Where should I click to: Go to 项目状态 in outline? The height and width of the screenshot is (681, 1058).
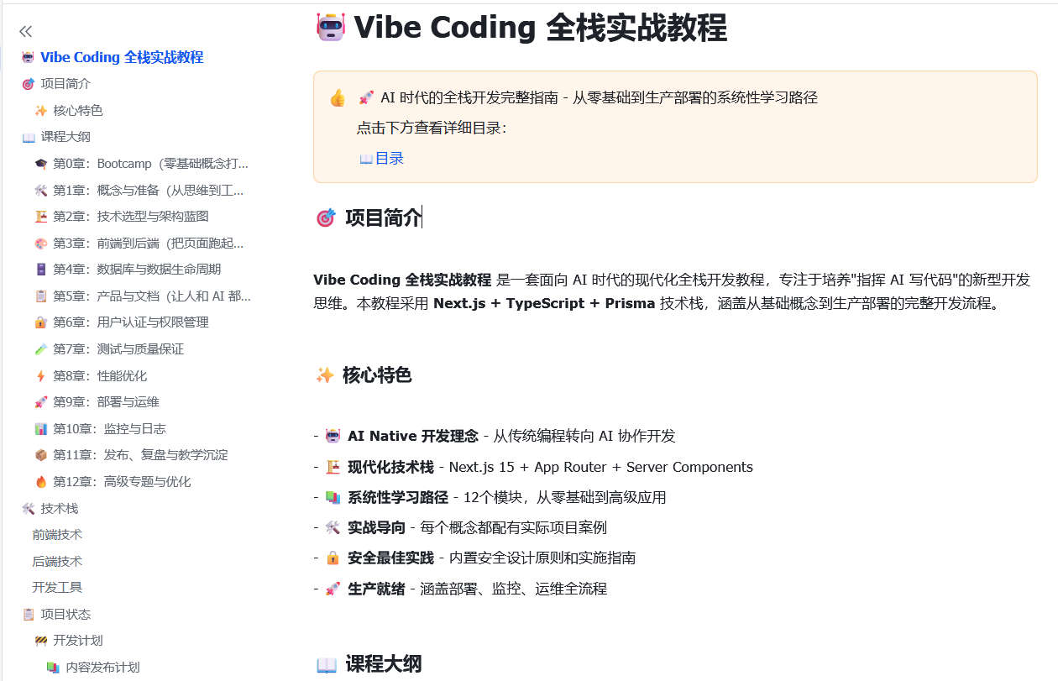[x=65, y=615]
